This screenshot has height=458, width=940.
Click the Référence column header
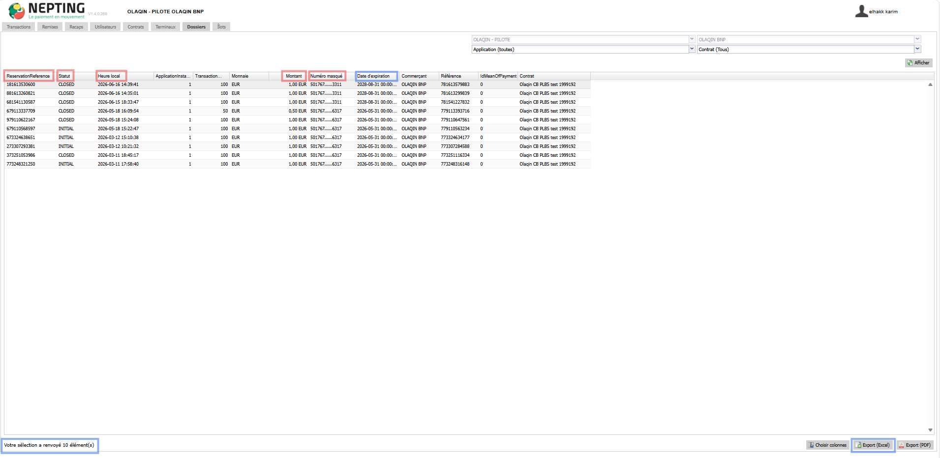click(458, 76)
